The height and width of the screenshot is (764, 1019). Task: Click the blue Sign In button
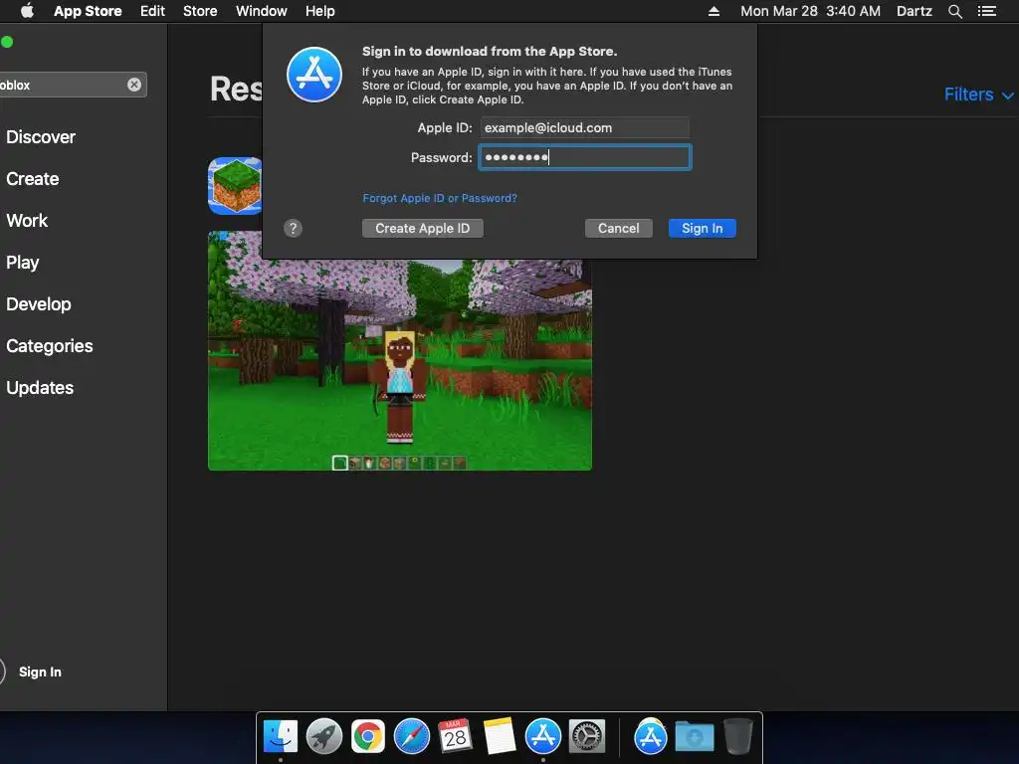click(x=702, y=228)
